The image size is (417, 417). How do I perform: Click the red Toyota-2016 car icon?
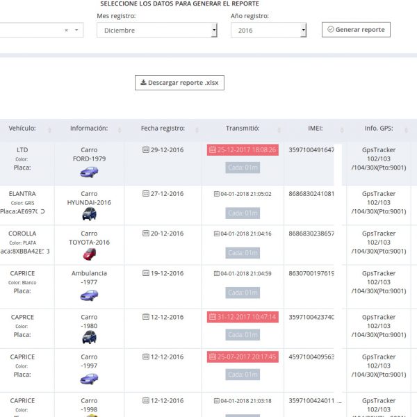(x=89, y=254)
